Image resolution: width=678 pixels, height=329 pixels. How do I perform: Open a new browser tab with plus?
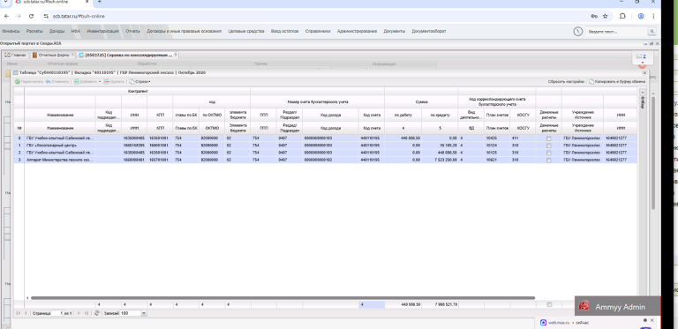coord(99,2)
